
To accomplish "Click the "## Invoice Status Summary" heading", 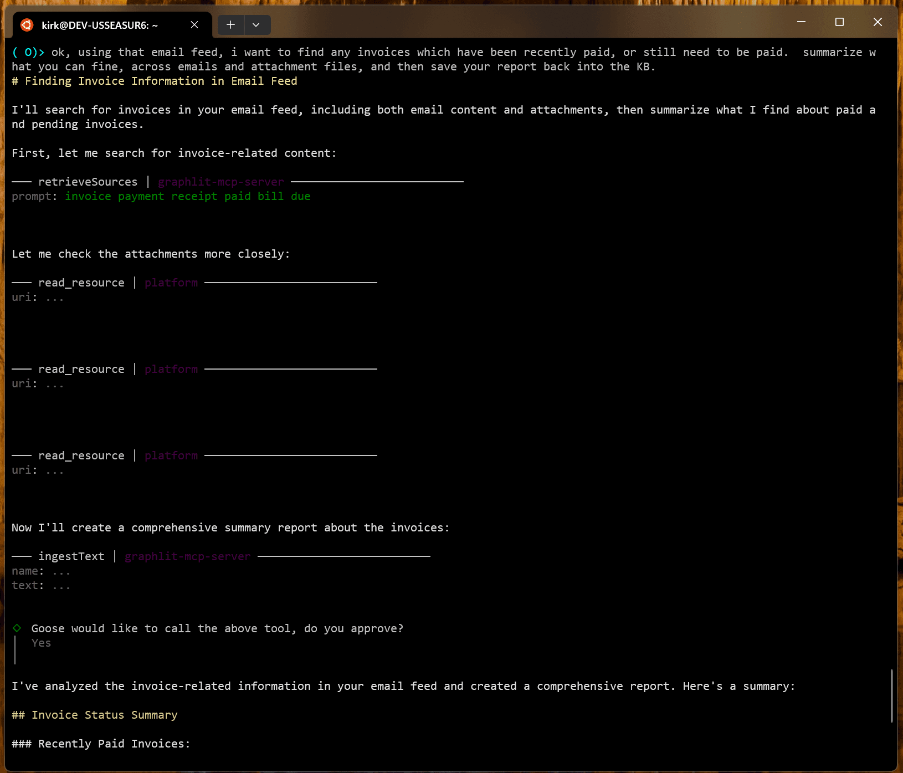I will pyautogui.click(x=95, y=715).
